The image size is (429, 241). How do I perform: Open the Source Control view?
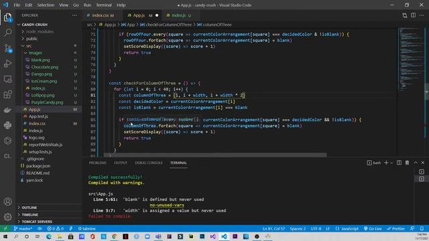[x=7, y=48]
